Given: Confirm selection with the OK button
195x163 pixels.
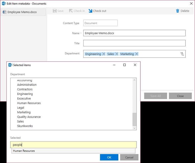Looking at the screenshot, I should 109,157.
